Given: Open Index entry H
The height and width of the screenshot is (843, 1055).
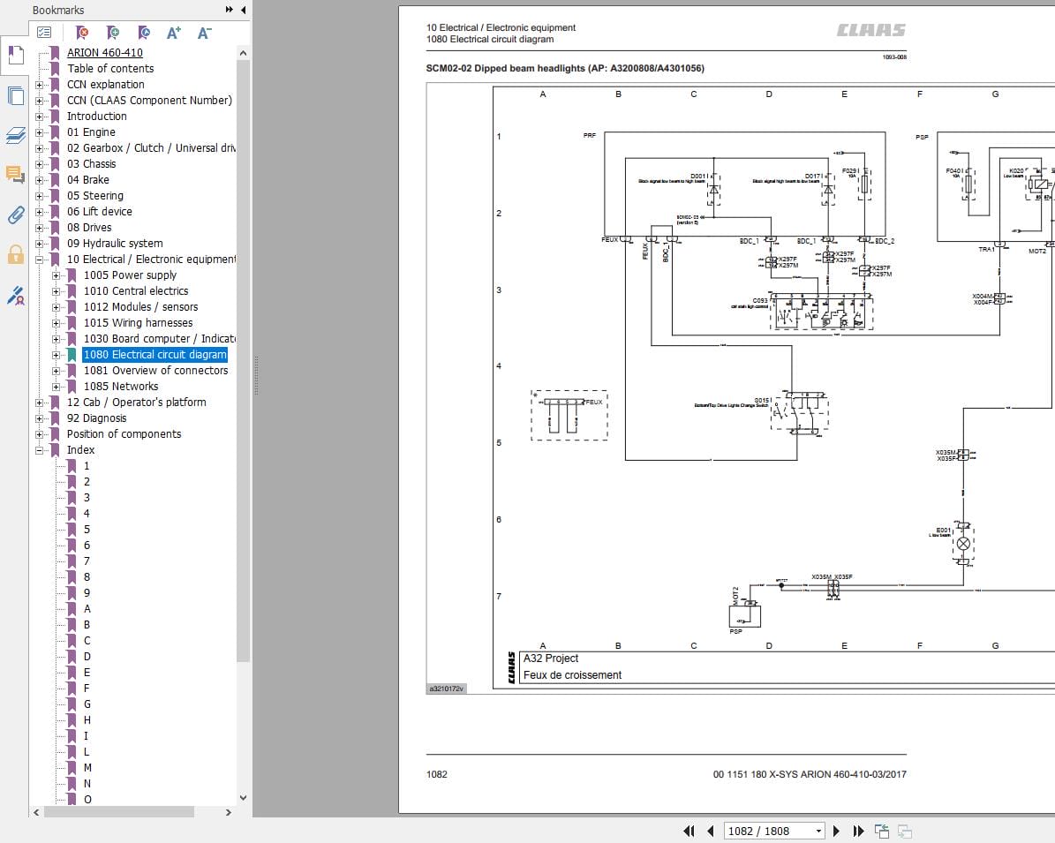Looking at the screenshot, I should [x=87, y=720].
